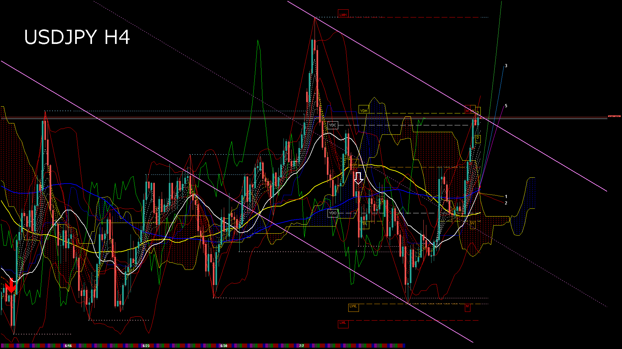Click the red M box beside LWL line

(467, 307)
